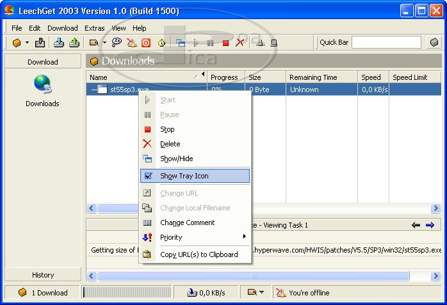Click the Quick Bar cube icon
Screen dimensions: 447x305
434,43
